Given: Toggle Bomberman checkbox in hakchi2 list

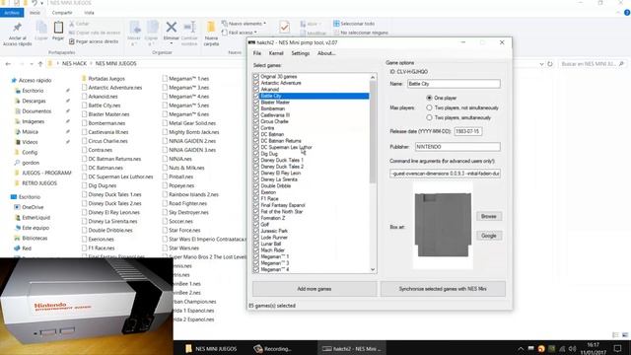Looking at the screenshot, I should click(x=256, y=108).
